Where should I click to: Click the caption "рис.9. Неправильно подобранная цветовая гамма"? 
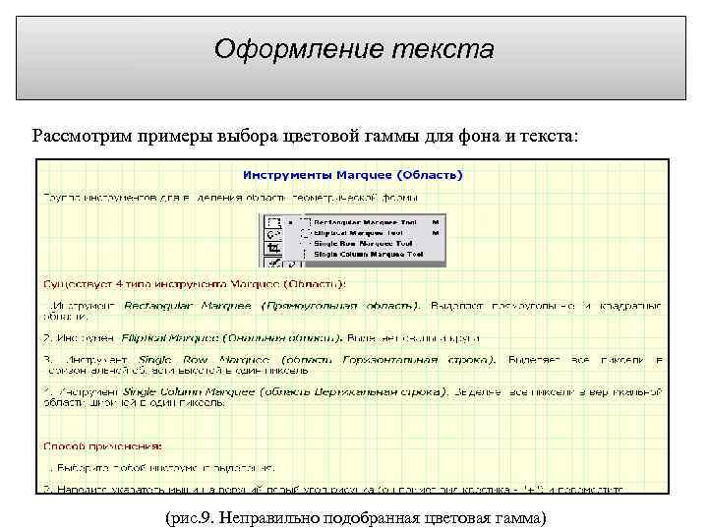point(356,517)
